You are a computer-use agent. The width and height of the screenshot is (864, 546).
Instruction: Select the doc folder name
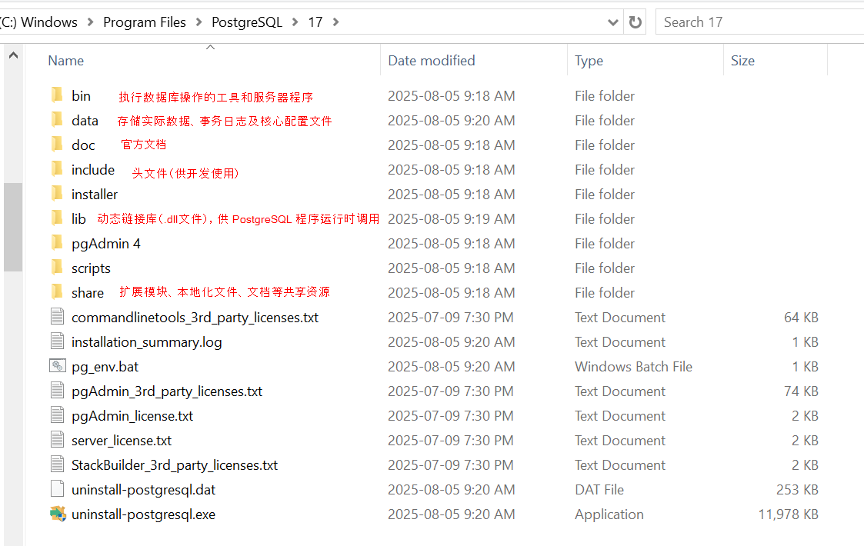click(83, 145)
